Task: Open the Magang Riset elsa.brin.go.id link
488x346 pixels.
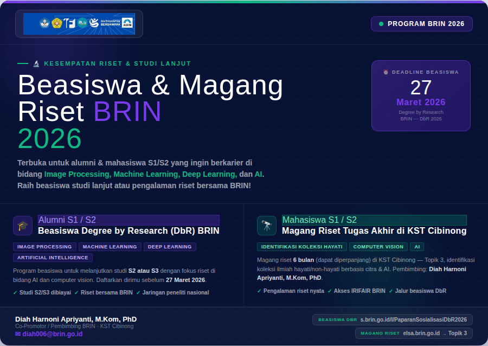Action: point(413,333)
